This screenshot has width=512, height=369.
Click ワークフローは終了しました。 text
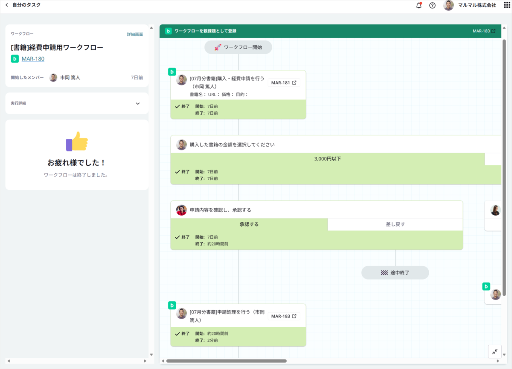pyautogui.click(x=77, y=175)
